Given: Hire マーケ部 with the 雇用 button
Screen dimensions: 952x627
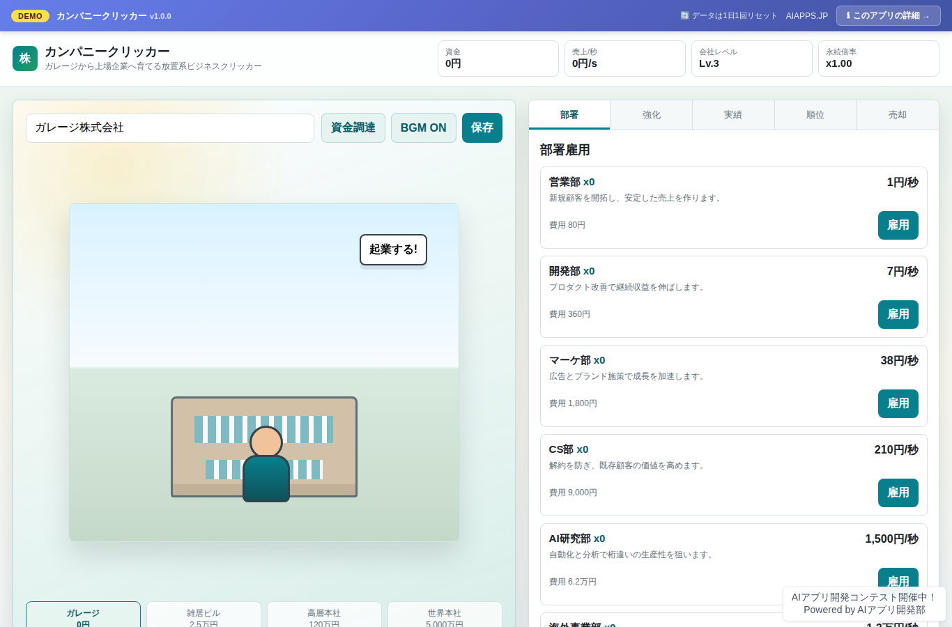Looking at the screenshot, I should pyautogui.click(x=898, y=403).
